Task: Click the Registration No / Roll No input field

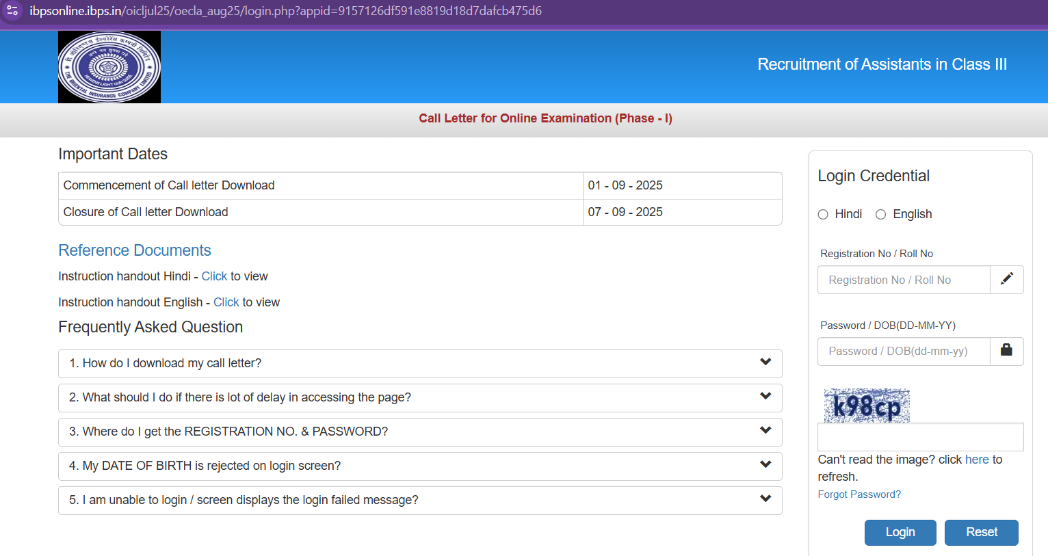Action: point(903,279)
